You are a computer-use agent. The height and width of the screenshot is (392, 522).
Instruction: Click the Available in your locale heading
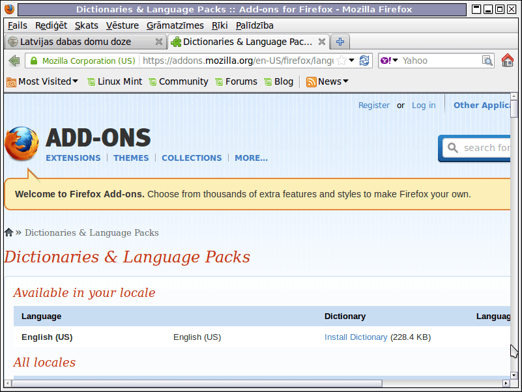point(84,292)
